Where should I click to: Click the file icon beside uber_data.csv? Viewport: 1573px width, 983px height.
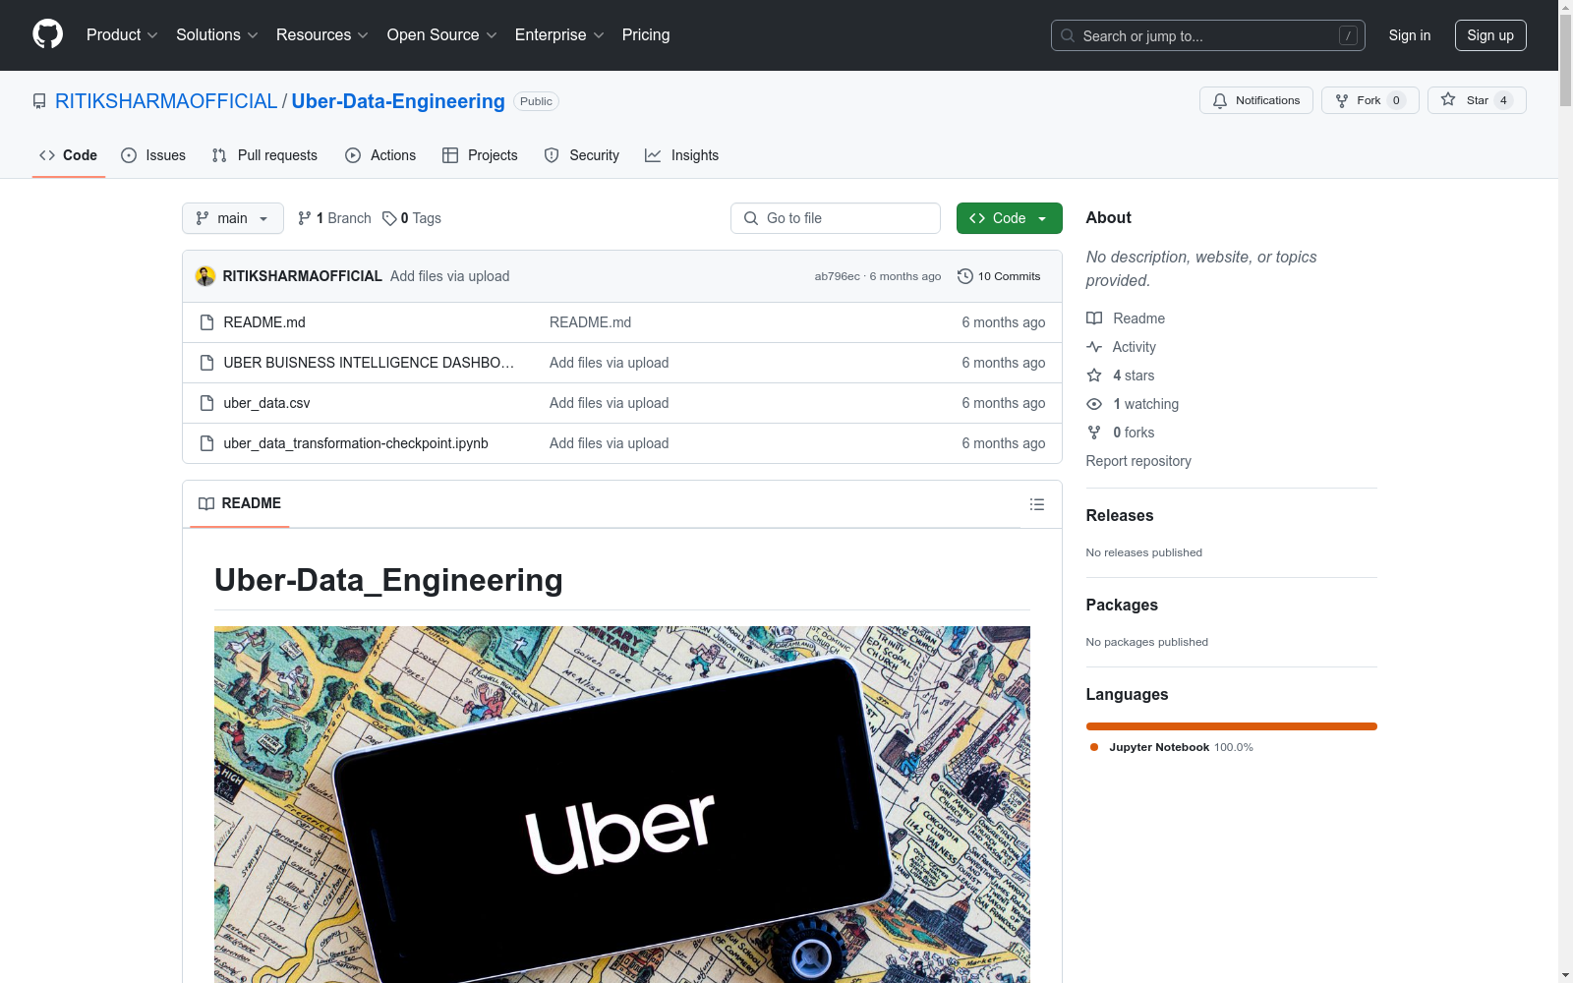tap(206, 403)
